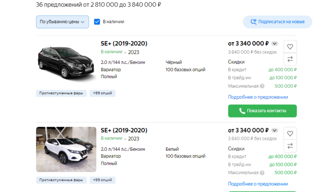Open the white Nissan car photo

(x=66, y=149)
